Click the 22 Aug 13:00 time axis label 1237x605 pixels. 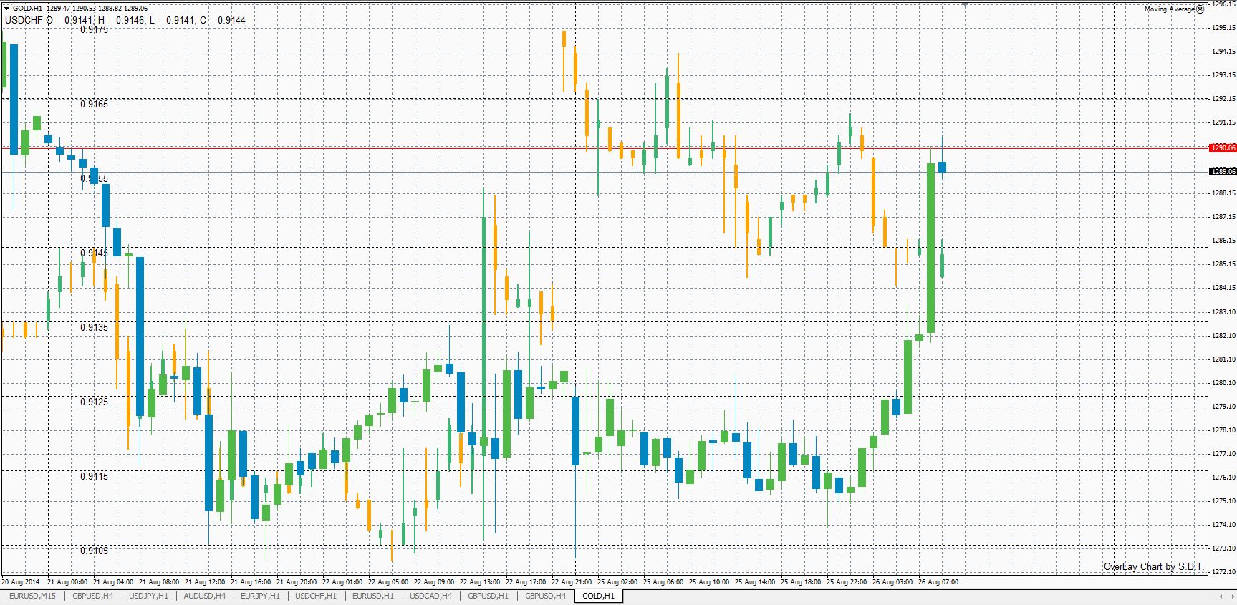coord(480,582)
